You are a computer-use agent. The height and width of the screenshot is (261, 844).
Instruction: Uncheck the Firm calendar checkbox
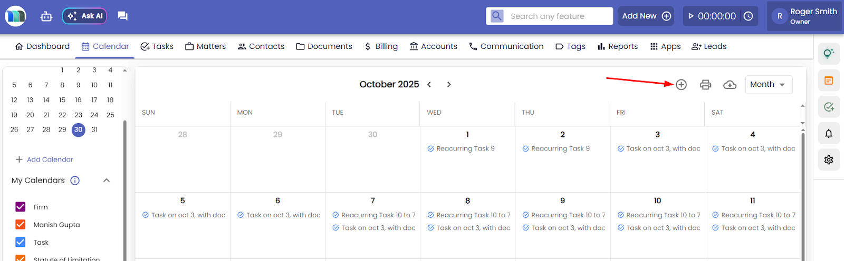[21, 207]
